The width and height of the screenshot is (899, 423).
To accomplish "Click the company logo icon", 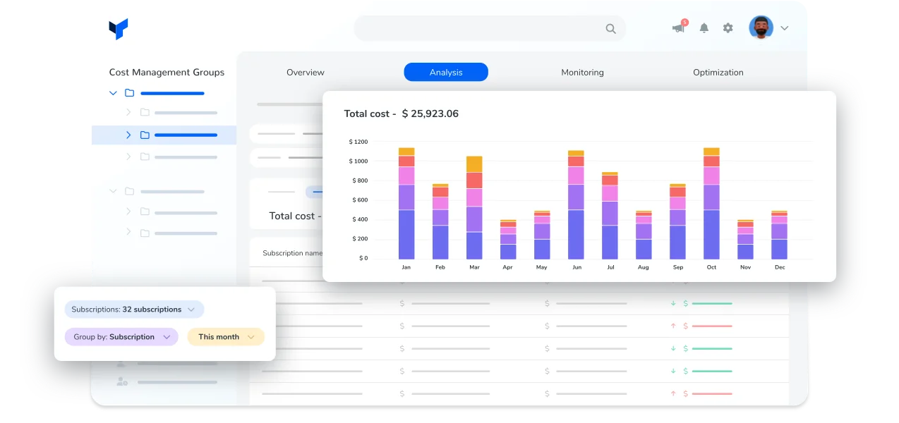I will click(118, 29).
